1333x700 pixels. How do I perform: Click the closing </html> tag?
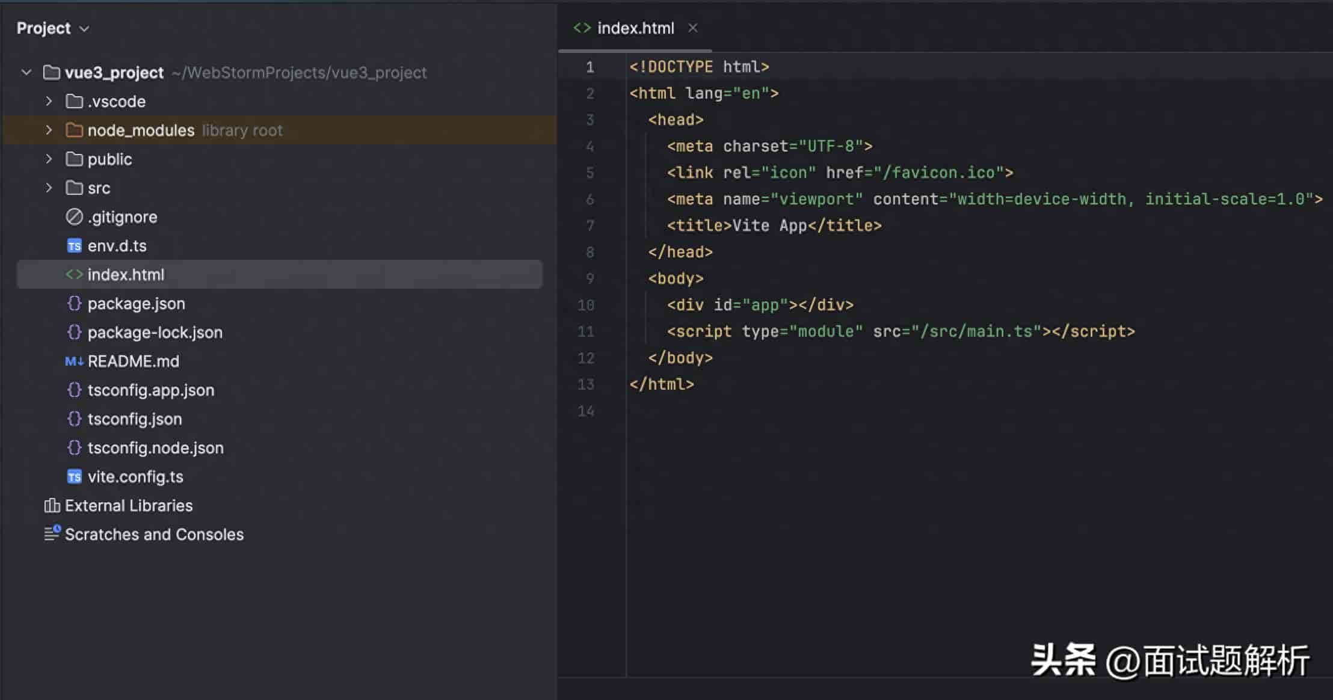coord(662,384)
